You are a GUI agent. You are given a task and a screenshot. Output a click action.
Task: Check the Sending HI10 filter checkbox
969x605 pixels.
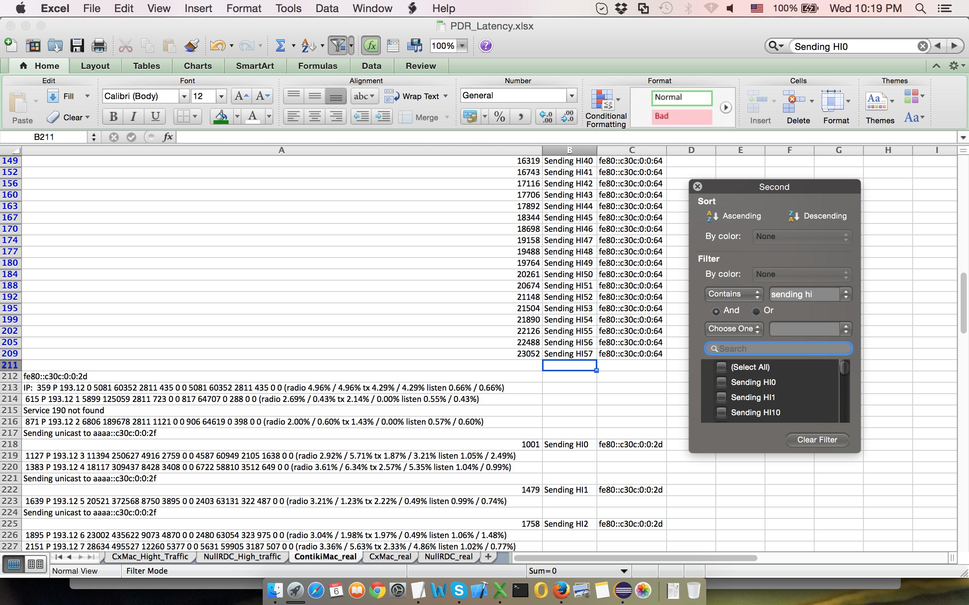pos(721,412)
